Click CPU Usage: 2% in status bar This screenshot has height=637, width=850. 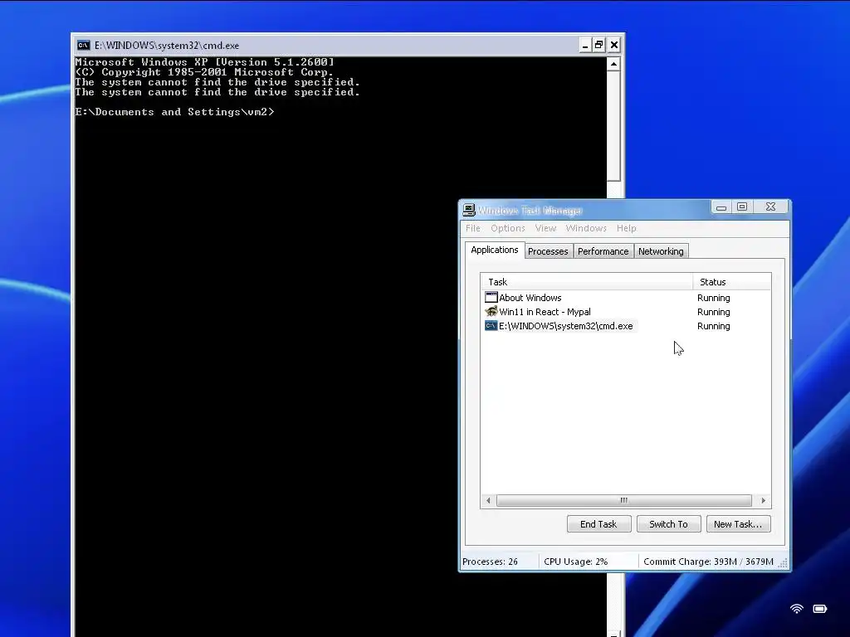click(x=576, y=562)
